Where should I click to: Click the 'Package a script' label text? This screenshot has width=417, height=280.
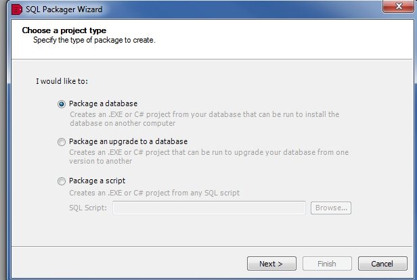tap(97, 181)
